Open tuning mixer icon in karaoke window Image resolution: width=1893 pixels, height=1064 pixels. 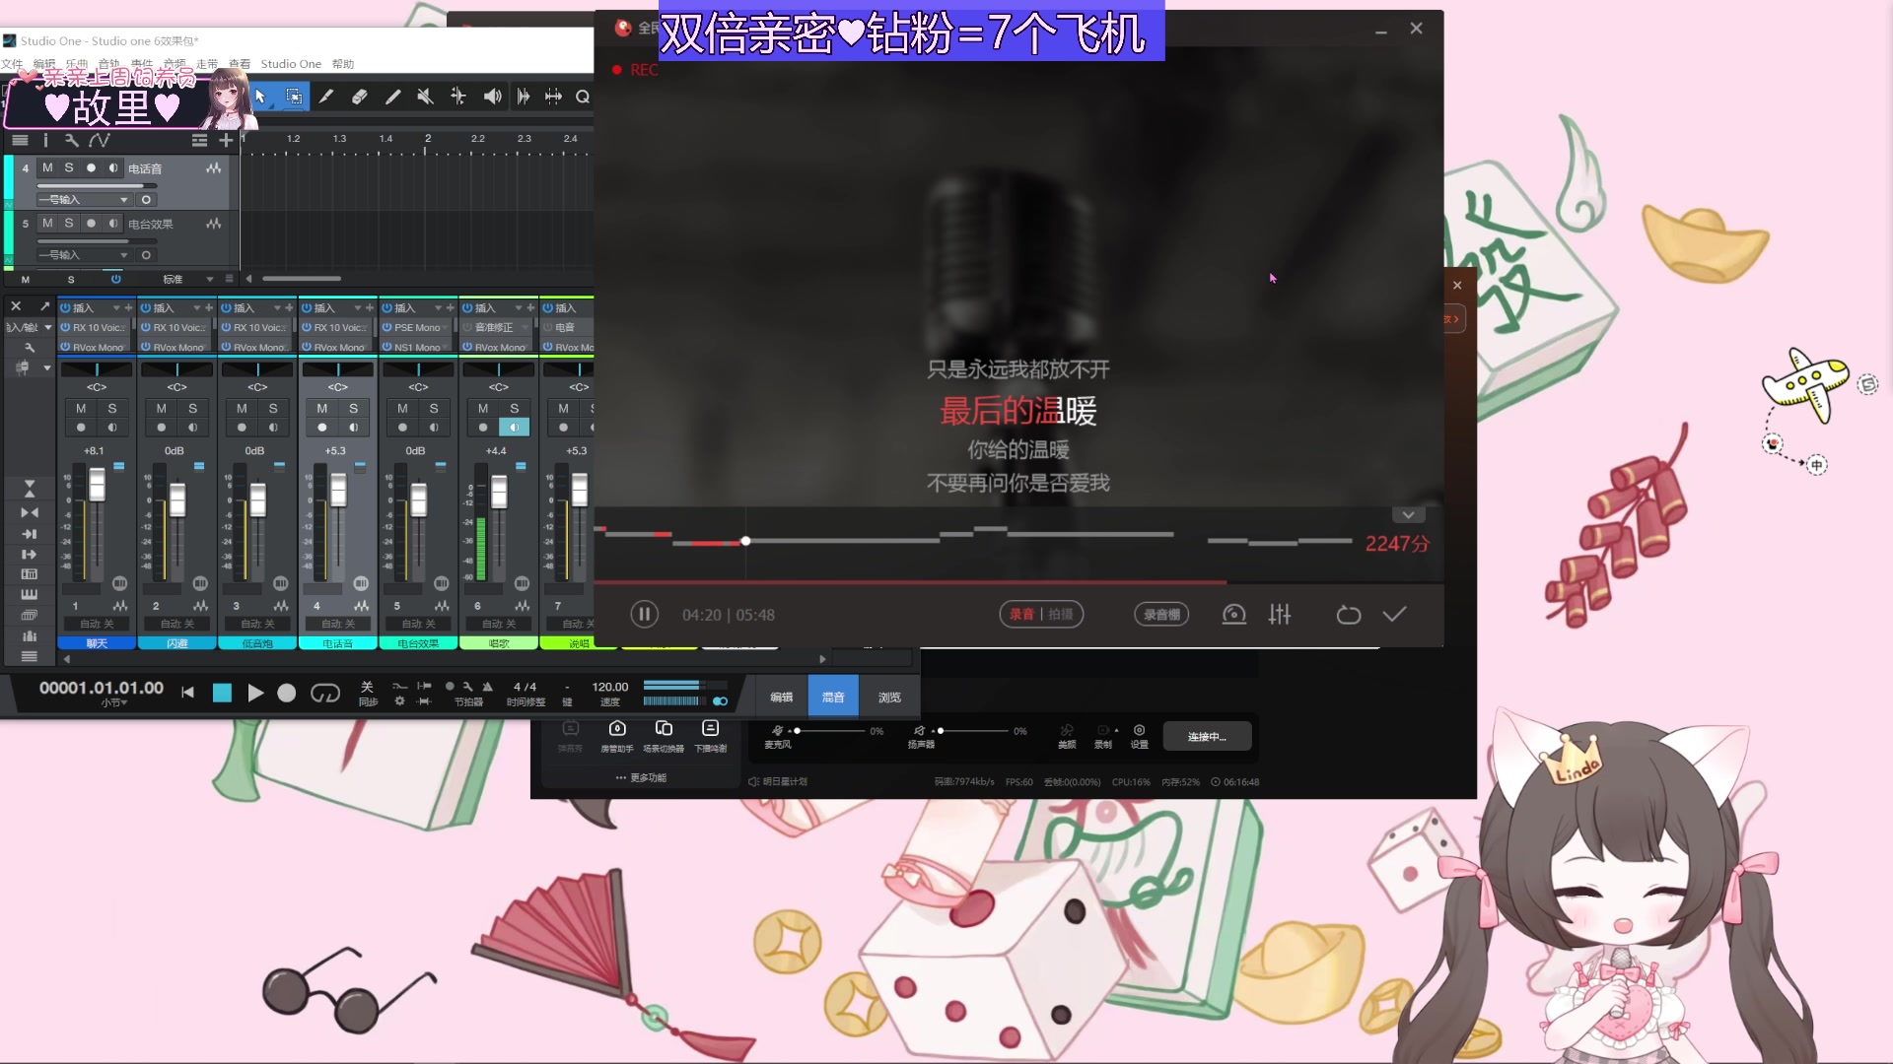pos(1280,615)
